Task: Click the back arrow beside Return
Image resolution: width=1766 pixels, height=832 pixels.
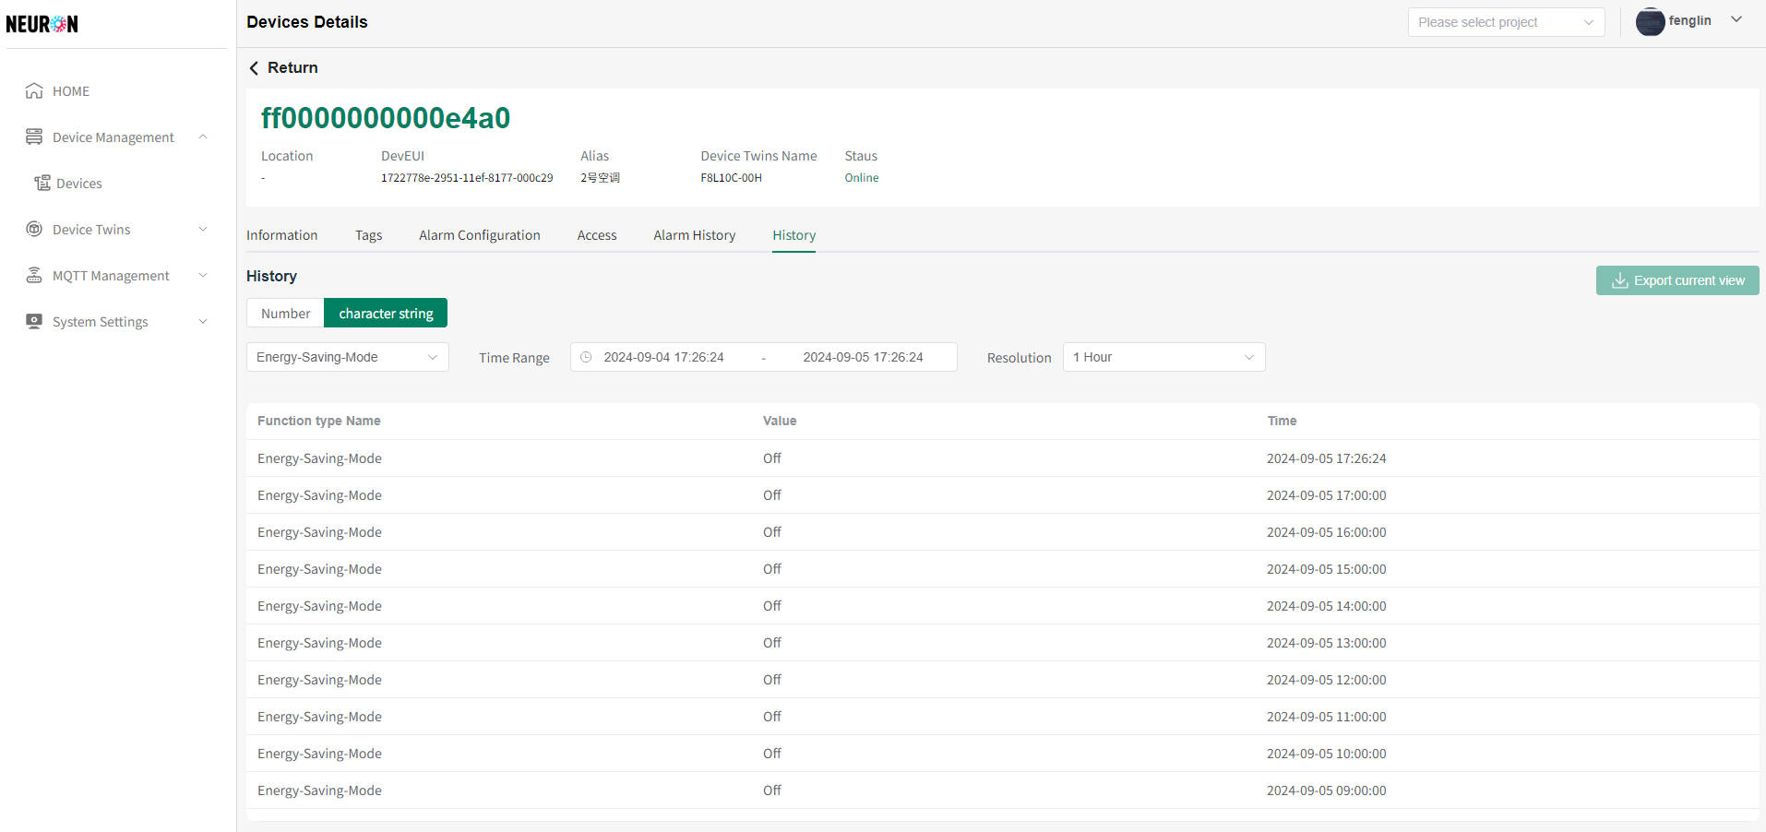Action: (x=254, y=67)
